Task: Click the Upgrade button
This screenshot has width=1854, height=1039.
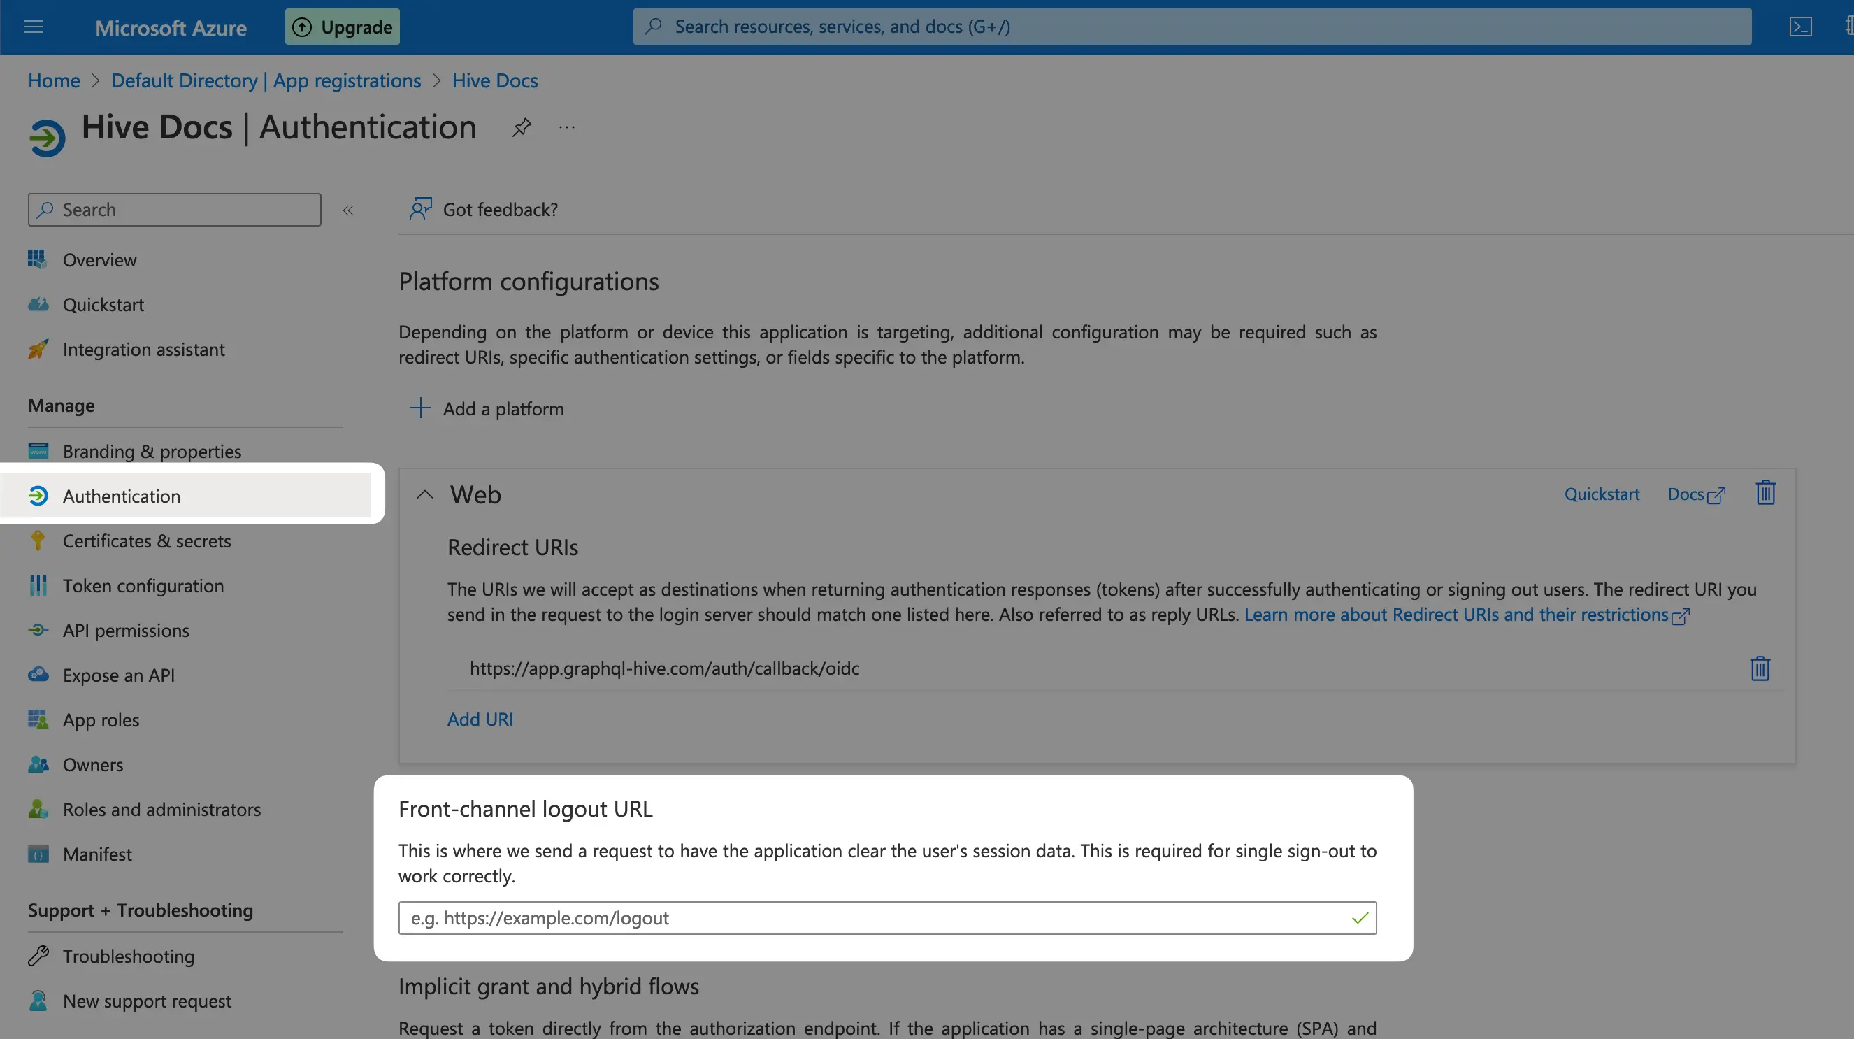Action: [342, 27]
